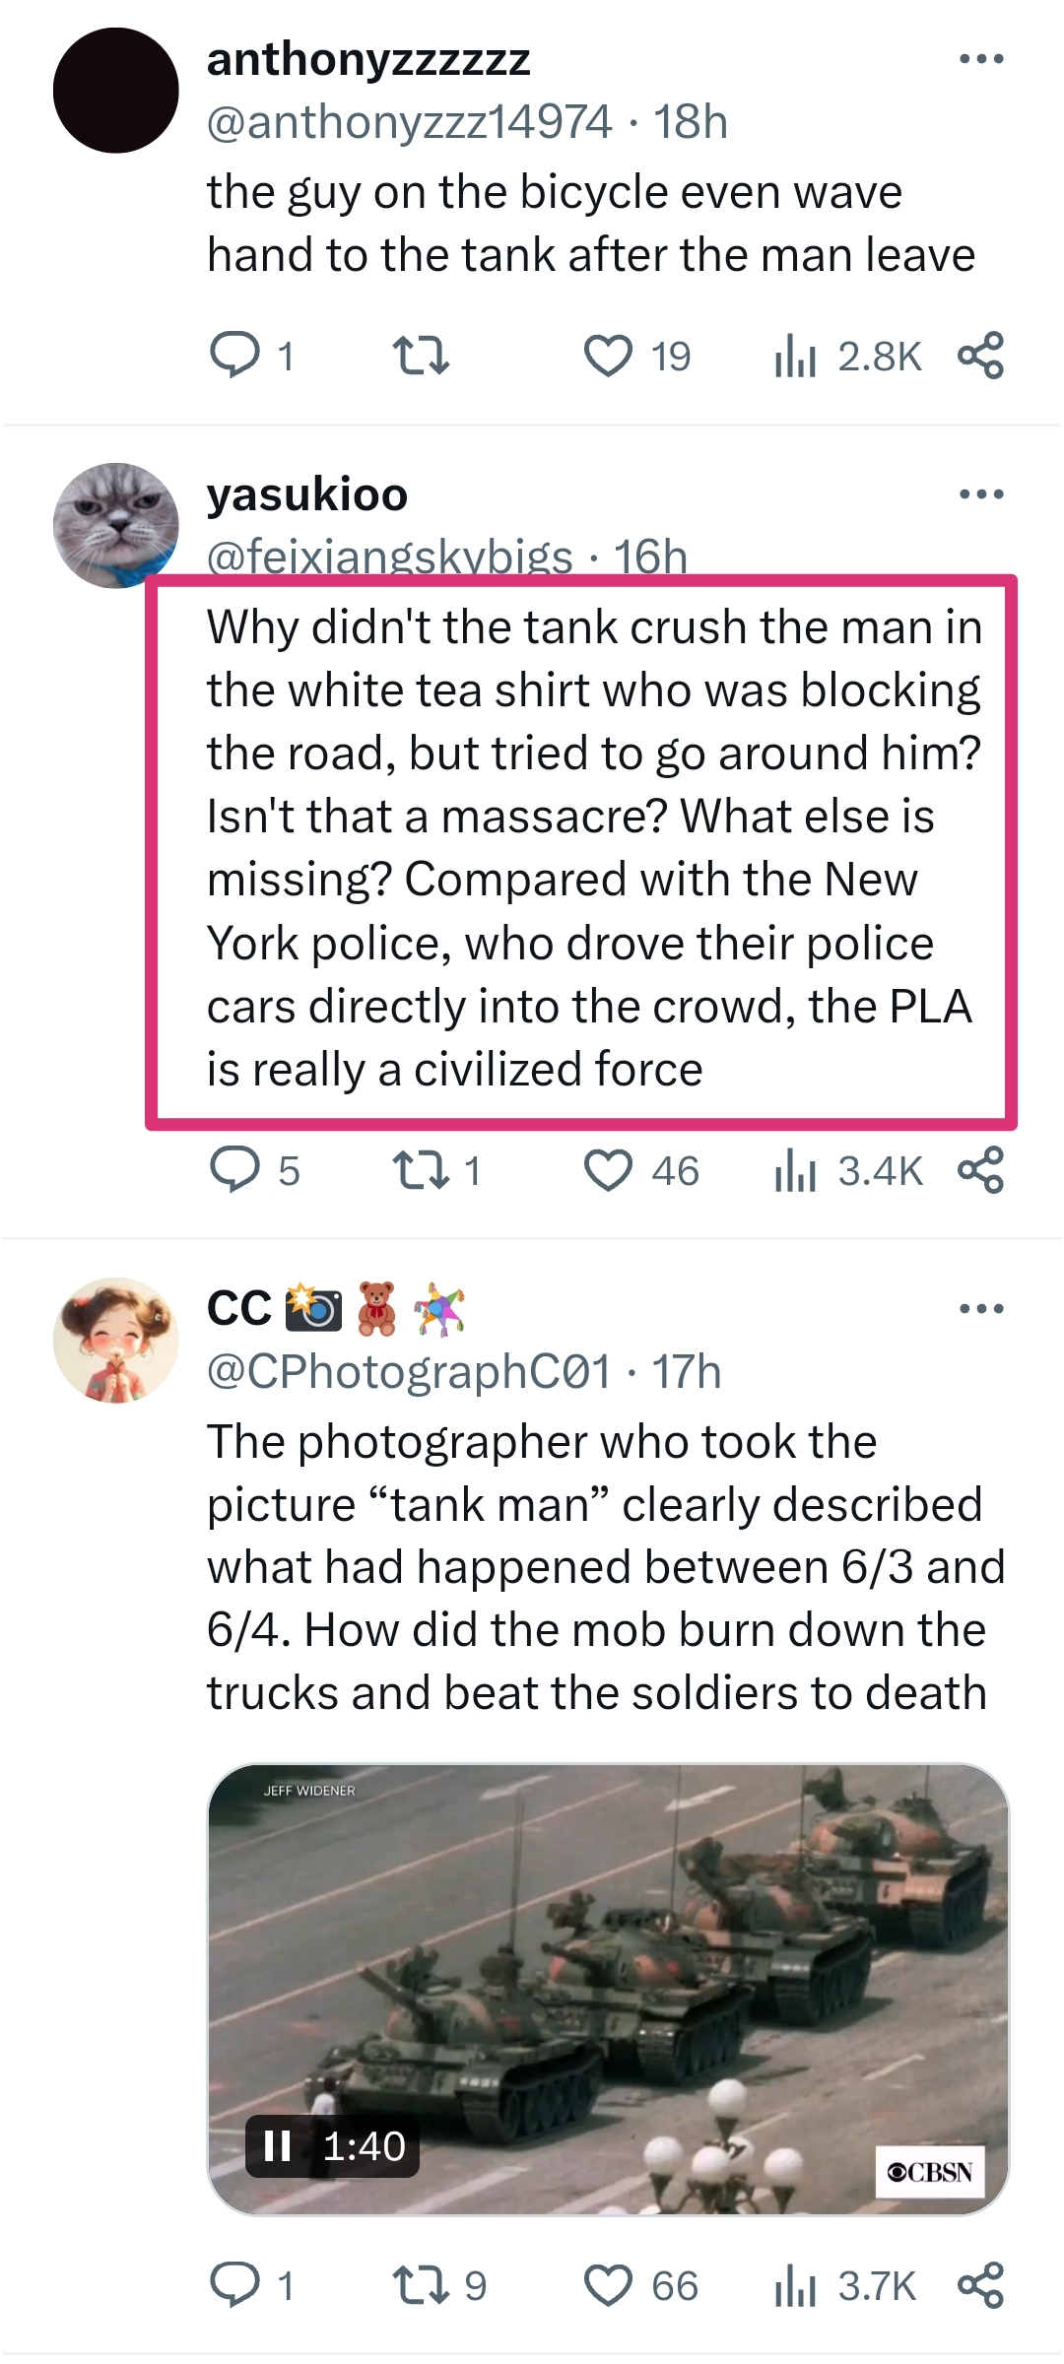1064x2364 pixels.
Task: View analytics of CC's tweet 3.7K
Action: 845,2286
